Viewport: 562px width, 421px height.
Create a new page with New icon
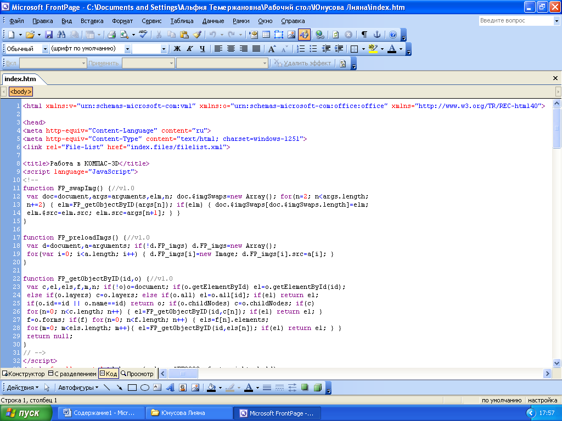(x=11, y=35)
